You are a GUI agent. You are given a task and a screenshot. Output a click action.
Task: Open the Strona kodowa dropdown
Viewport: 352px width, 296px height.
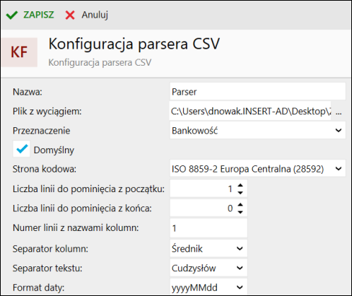[x=339, y=169]
